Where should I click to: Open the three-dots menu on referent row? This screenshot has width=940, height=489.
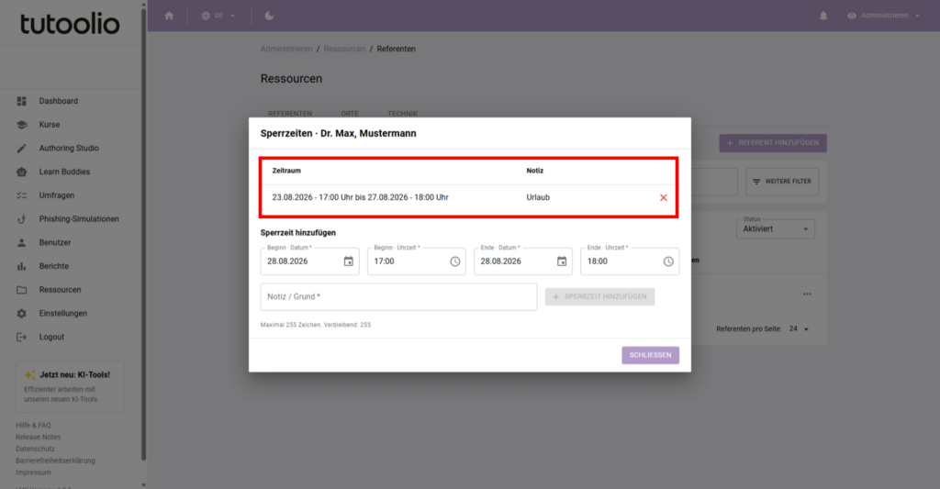click(807, 295)
